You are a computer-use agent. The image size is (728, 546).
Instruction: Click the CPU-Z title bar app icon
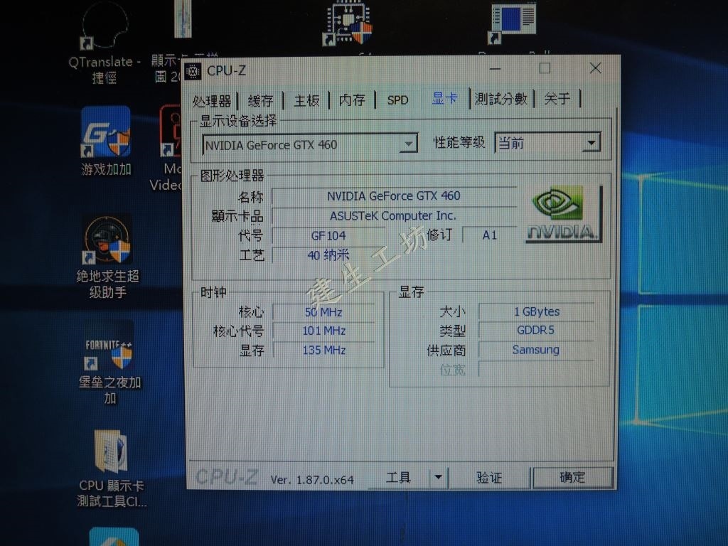(193, 72)
